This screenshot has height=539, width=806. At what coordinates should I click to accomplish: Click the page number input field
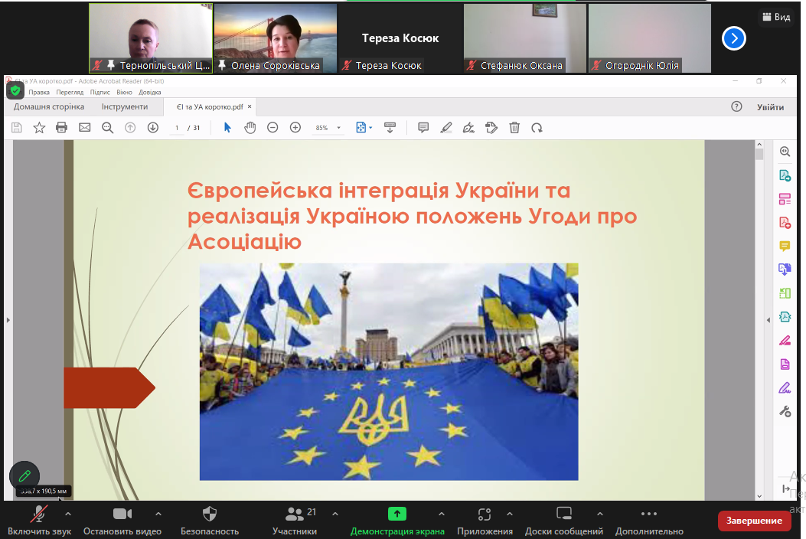(x=177, y=128)
